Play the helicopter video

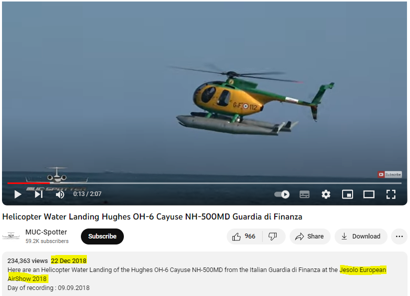point(17,194)
